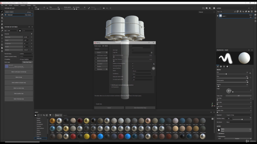Delete the selected layer with trash icon
Image resolution: width=257 pixels, height=144 pixels.
(252, 12)
